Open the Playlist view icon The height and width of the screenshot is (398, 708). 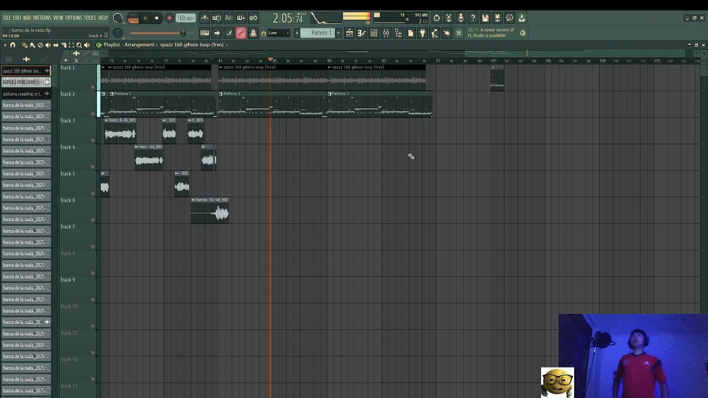[x=350, y=33]
